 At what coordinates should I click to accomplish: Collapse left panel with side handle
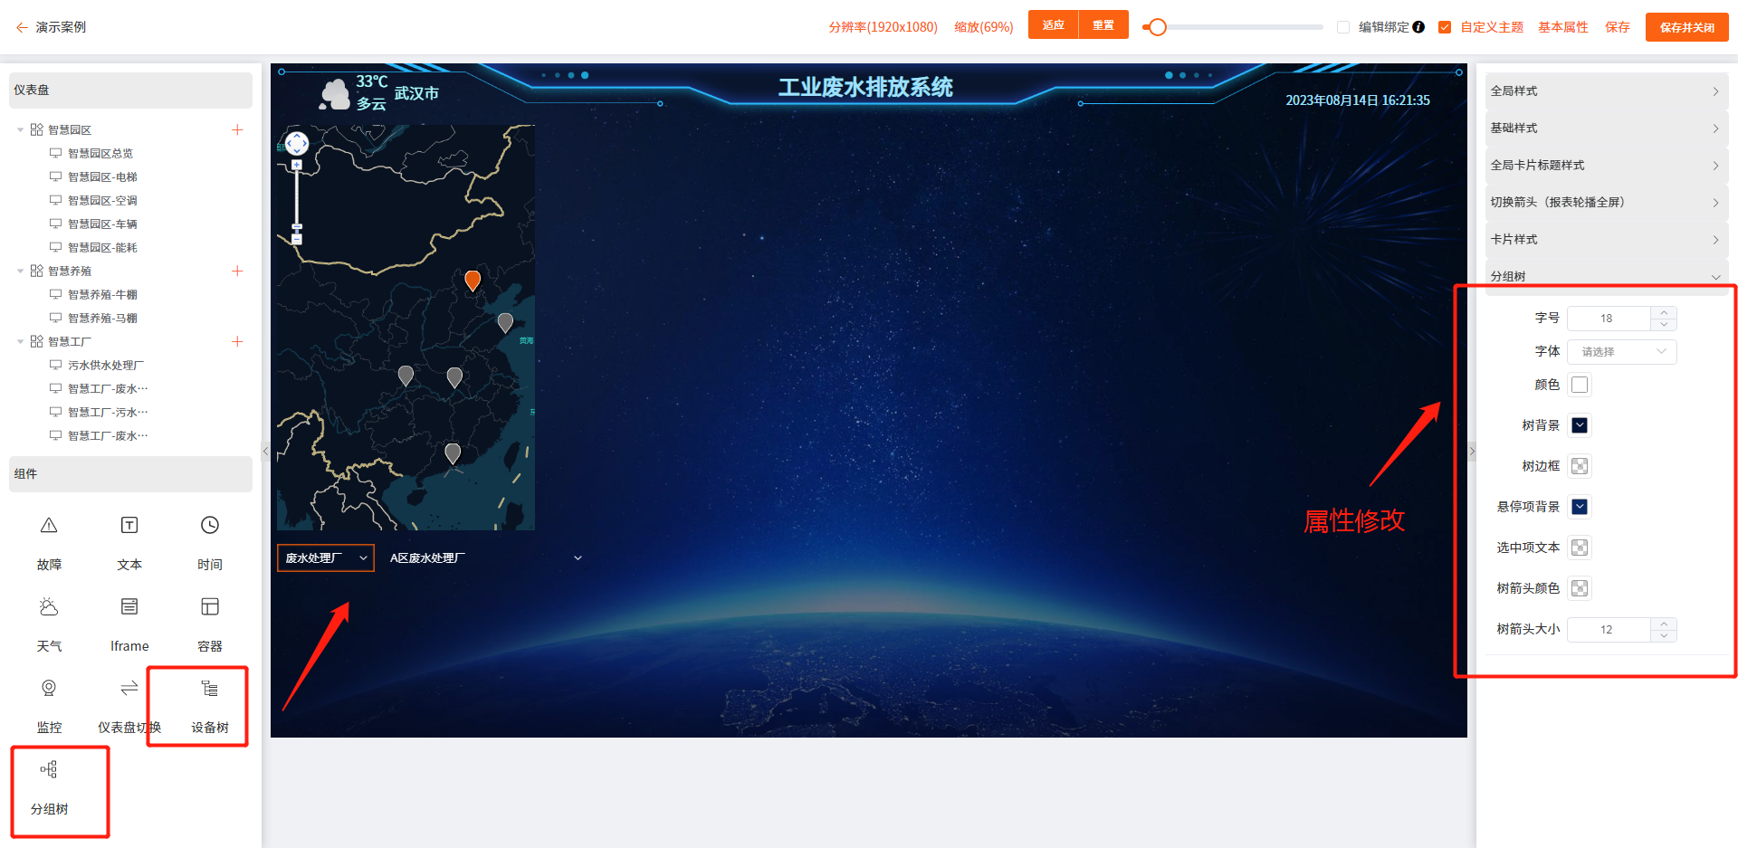[265, 451]
